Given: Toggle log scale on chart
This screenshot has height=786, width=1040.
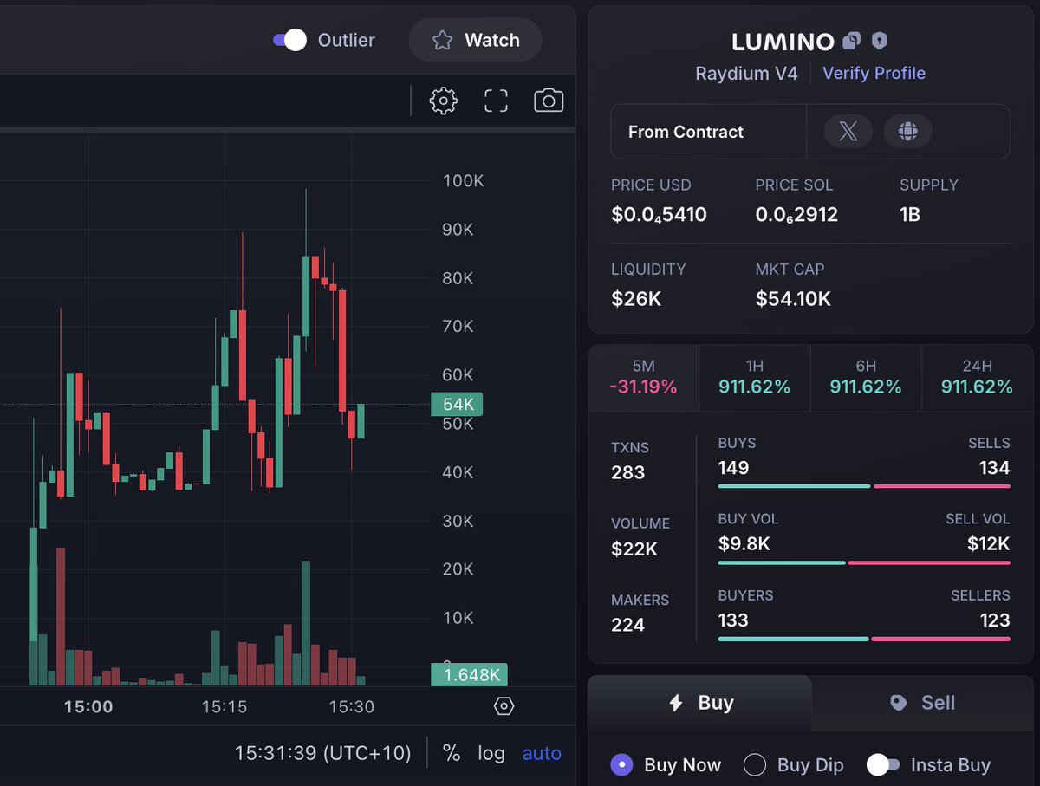Looking at the screenshot, I should [491, 753].
